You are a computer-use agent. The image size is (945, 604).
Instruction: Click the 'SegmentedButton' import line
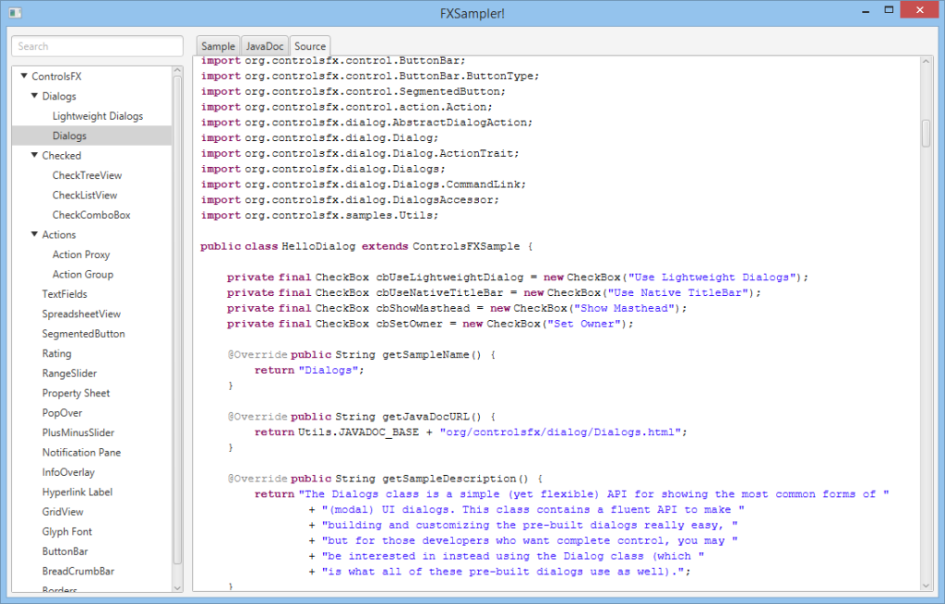tap(353, 91)
